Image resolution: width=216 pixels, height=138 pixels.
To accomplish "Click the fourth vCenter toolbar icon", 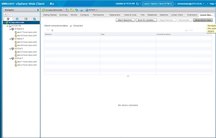I will [81, 10].
